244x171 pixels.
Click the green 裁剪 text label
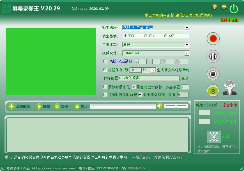(225, 136)
